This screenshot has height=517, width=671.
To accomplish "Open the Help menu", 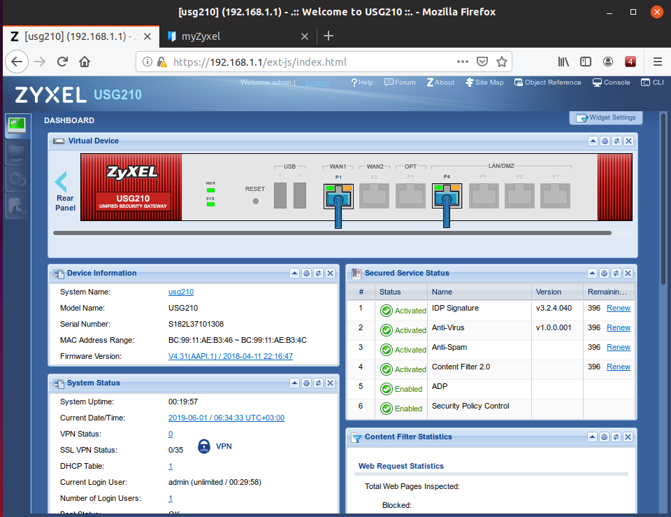I will [x=362, y=83].
